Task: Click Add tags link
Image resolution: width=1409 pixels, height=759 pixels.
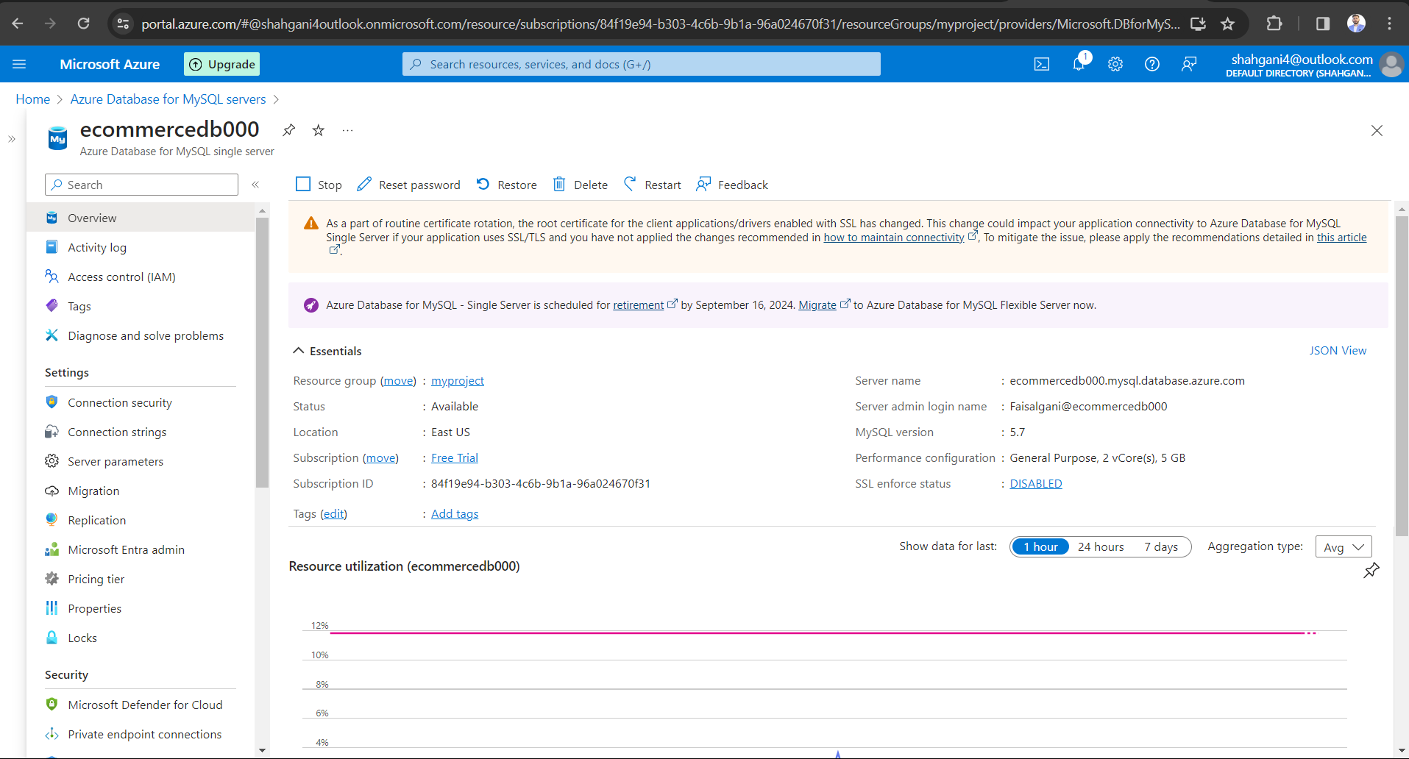Action: click(x=455, y=513)
